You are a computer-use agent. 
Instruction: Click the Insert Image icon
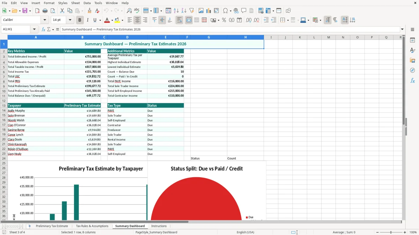[201, 11]
